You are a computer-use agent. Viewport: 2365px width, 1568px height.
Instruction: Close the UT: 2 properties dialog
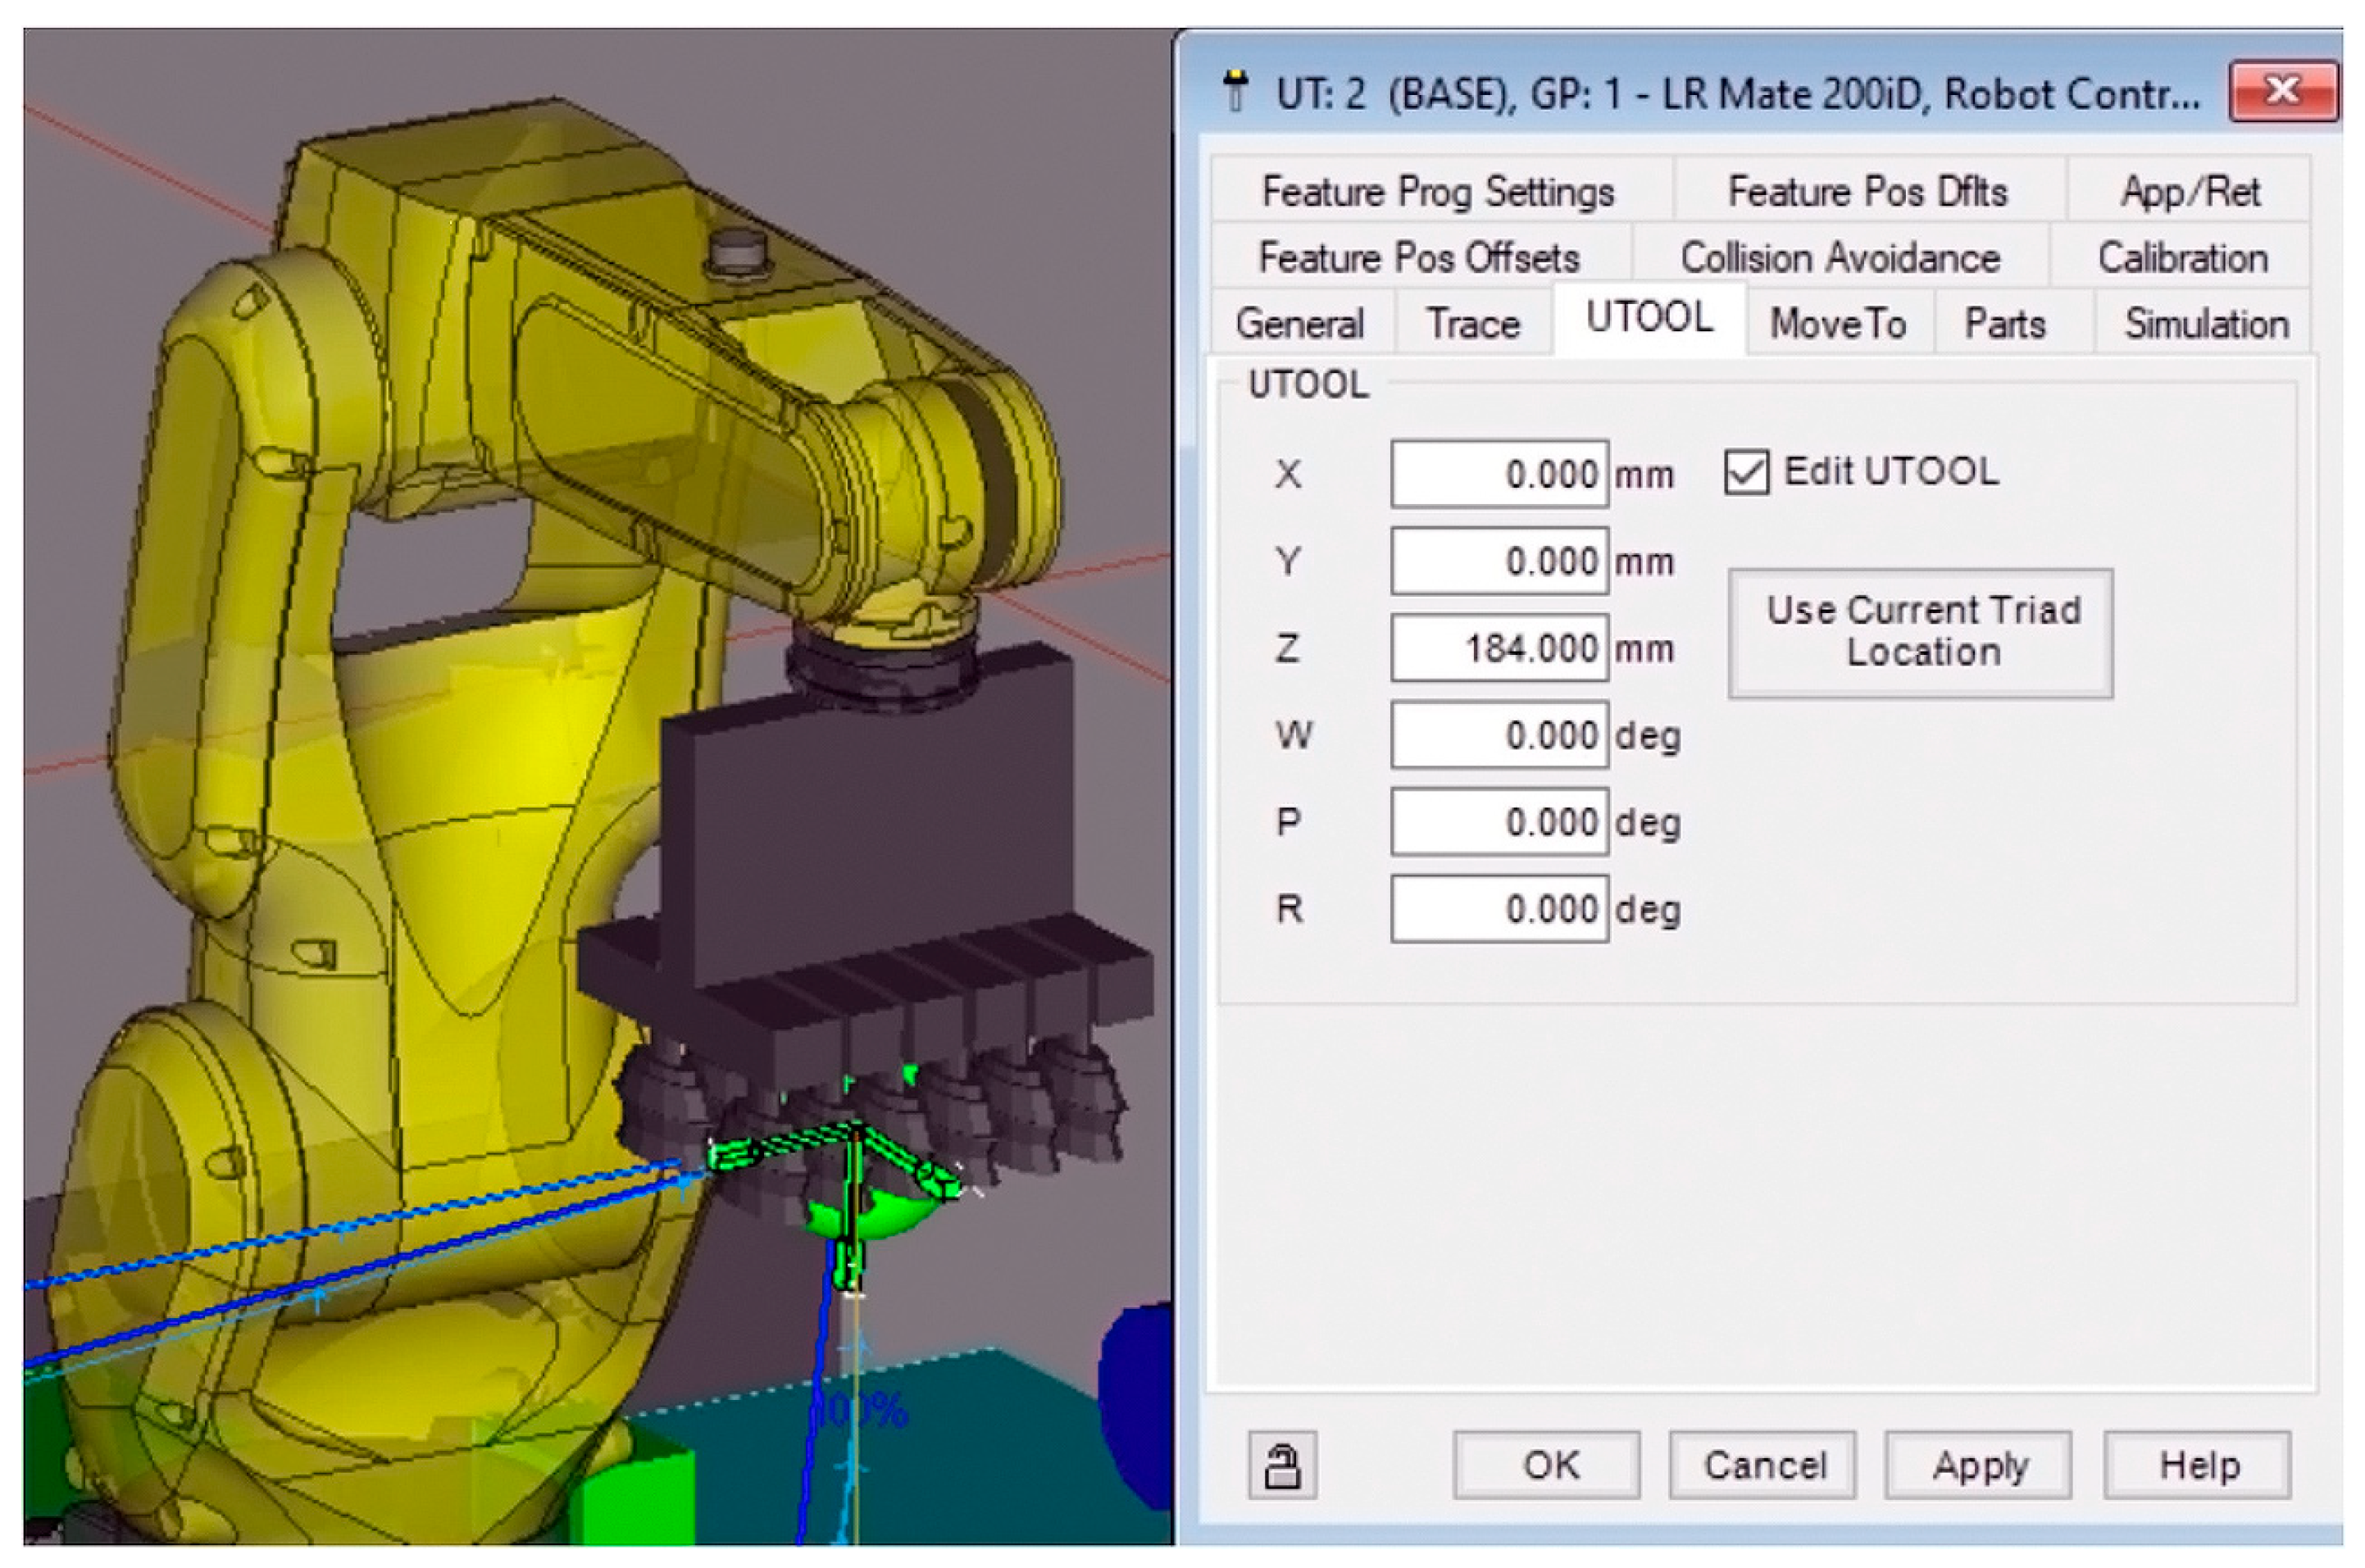click(2283, 91)
